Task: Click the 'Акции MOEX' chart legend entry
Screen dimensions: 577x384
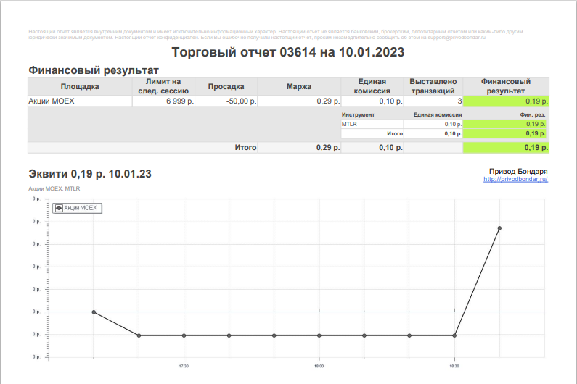Action: pos(77,208)
